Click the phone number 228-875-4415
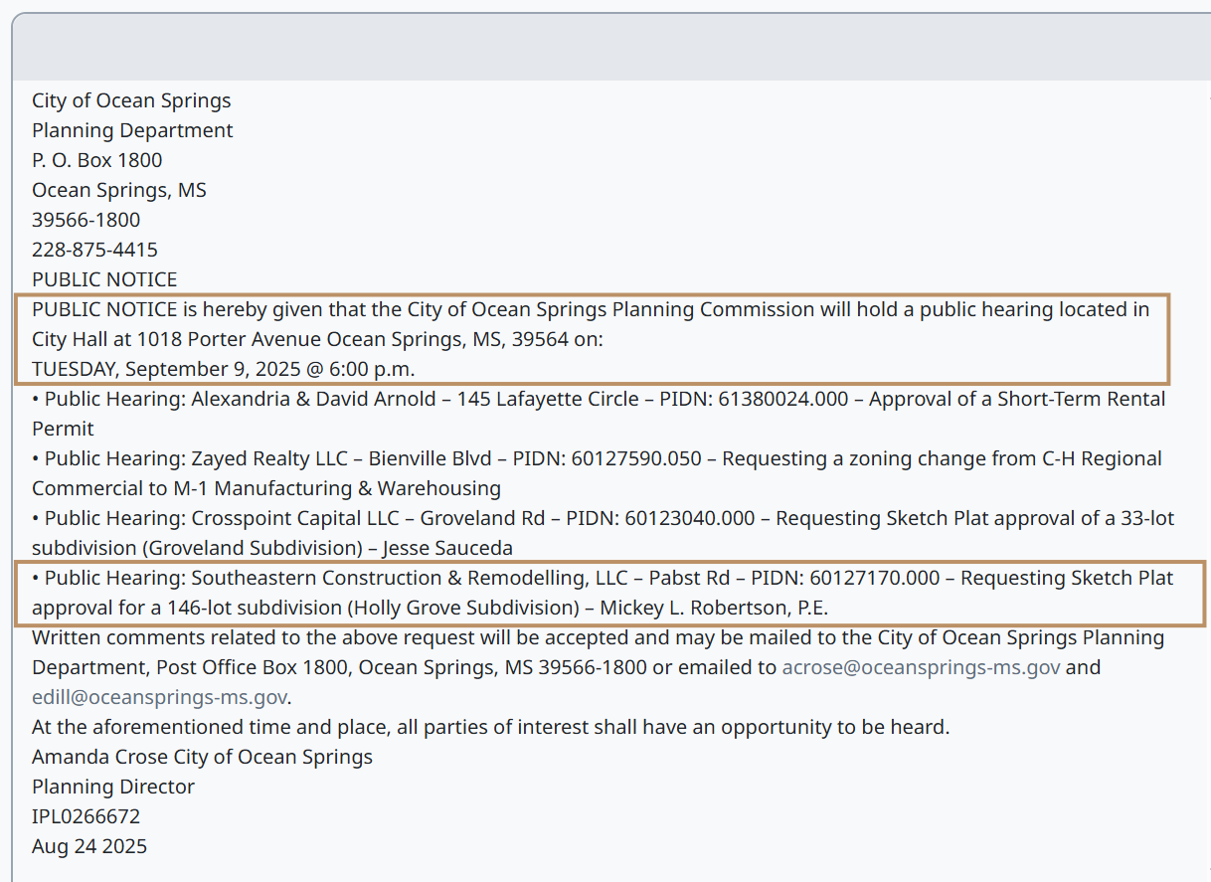The height and width of the screenshot is (882, 1211). 94,250
